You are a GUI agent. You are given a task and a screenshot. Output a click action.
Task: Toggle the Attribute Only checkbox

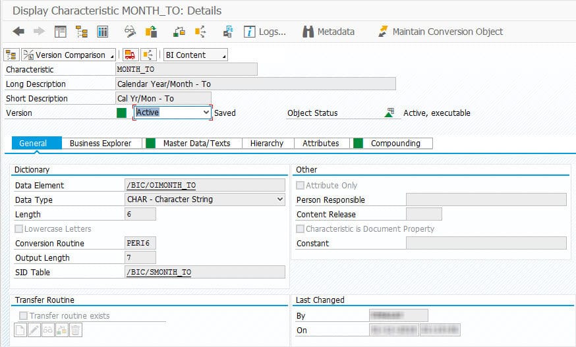tap(301, 186)
